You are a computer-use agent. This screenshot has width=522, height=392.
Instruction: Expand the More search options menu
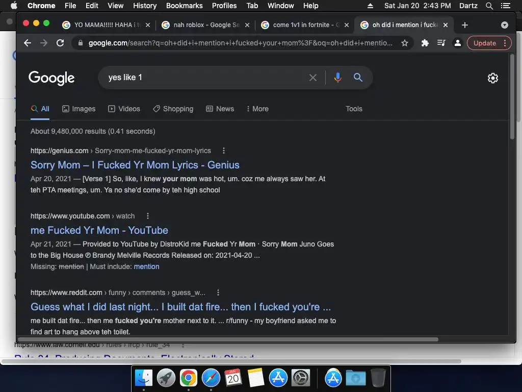pyautogui.click(x=257, y=109)
